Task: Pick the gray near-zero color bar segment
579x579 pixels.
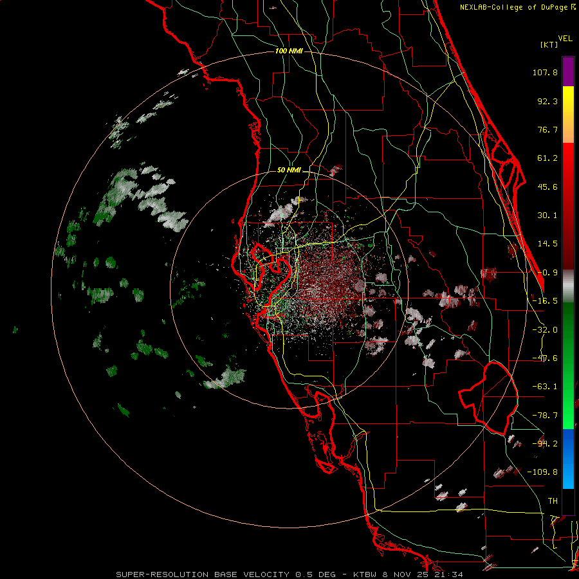Action: (568, 286)
